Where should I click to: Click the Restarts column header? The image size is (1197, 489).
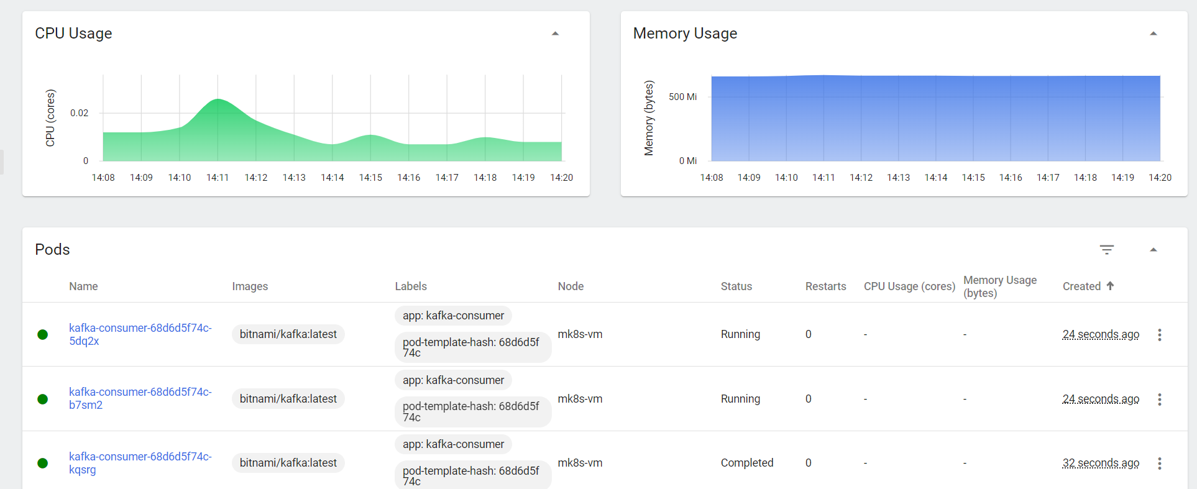pos(825,286)
